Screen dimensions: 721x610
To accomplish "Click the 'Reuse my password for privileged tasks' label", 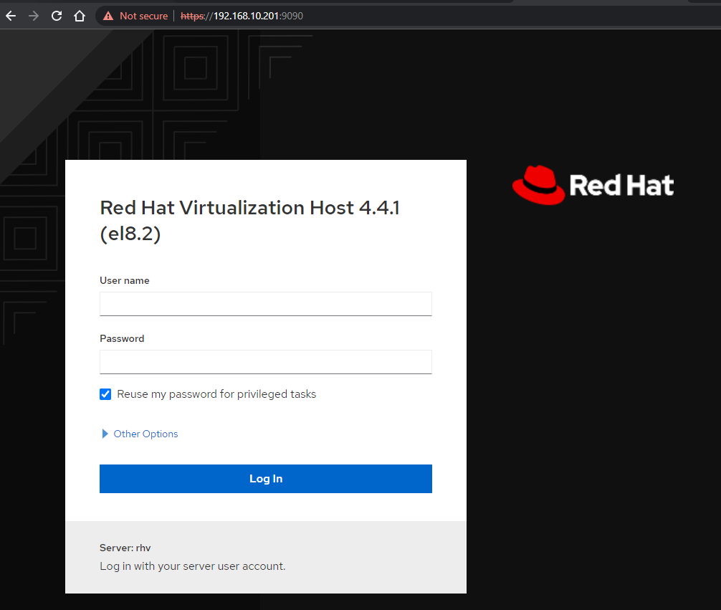I will [x=216, y=394].
